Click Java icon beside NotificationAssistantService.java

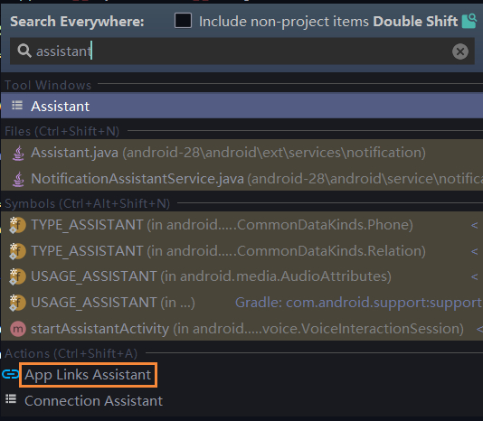pos(18,179)
